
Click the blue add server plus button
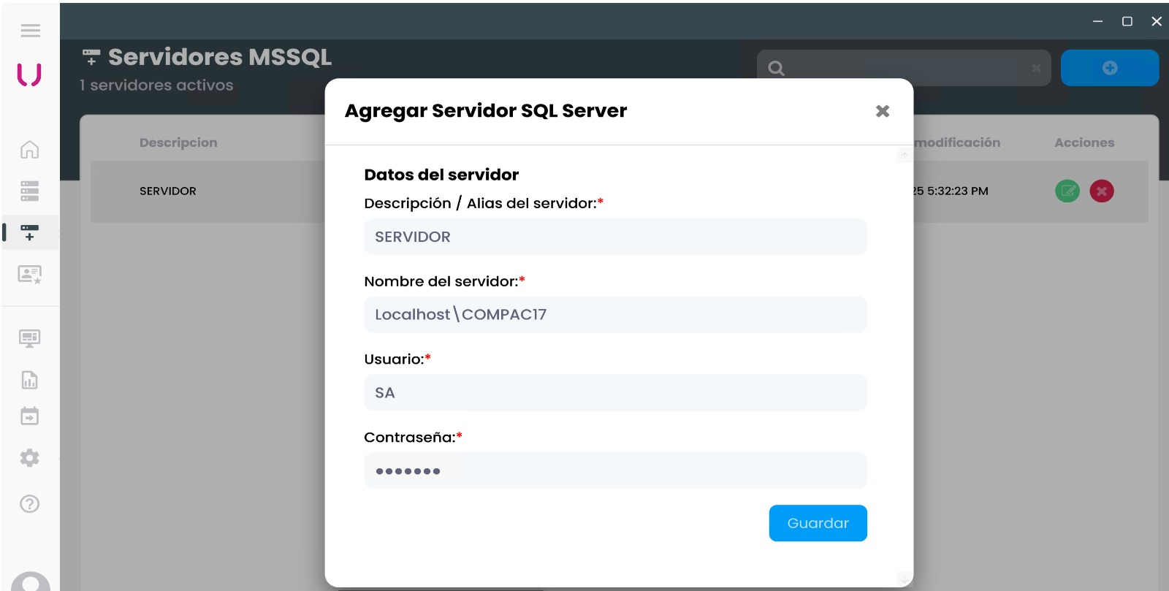coord(1110,68)
